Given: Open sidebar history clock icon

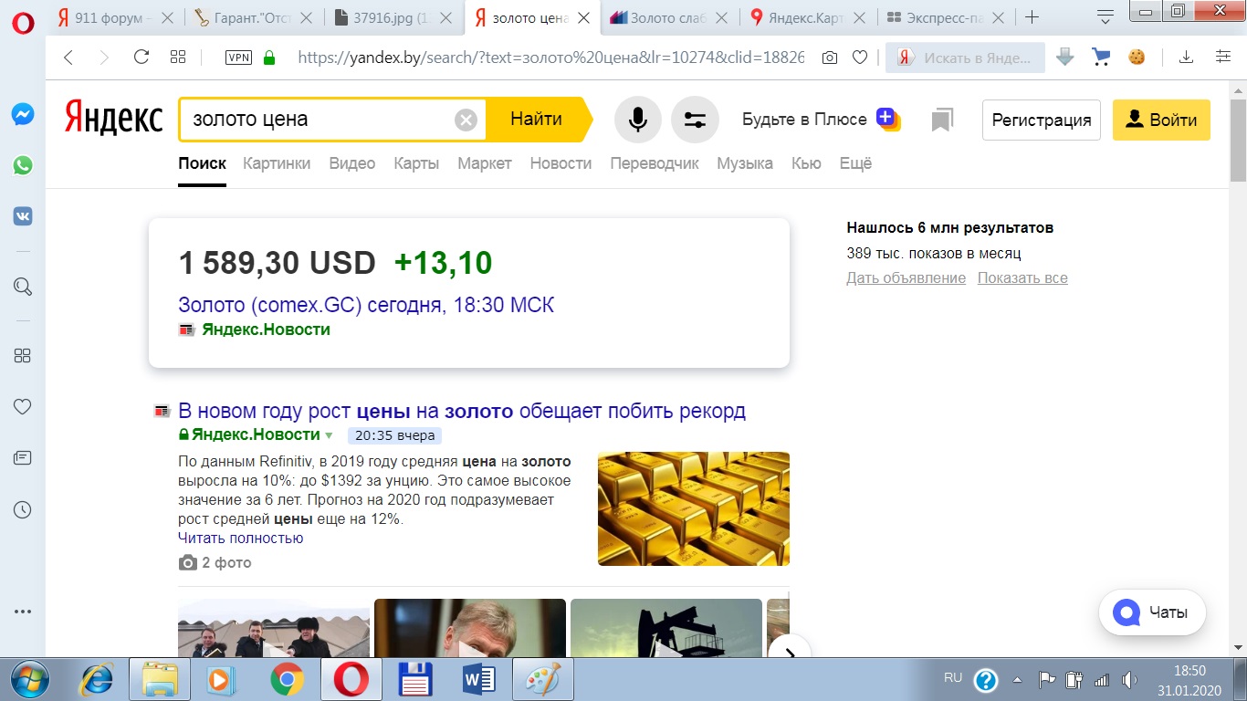Looking at the screenshot, I should point(23,509).
